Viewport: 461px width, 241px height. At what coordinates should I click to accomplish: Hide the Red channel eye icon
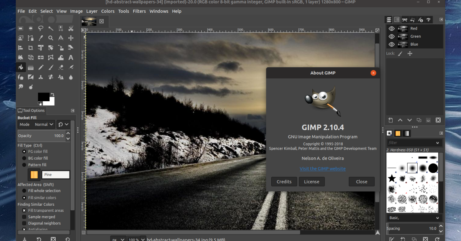pyautogui.click(x=391, y=28)
